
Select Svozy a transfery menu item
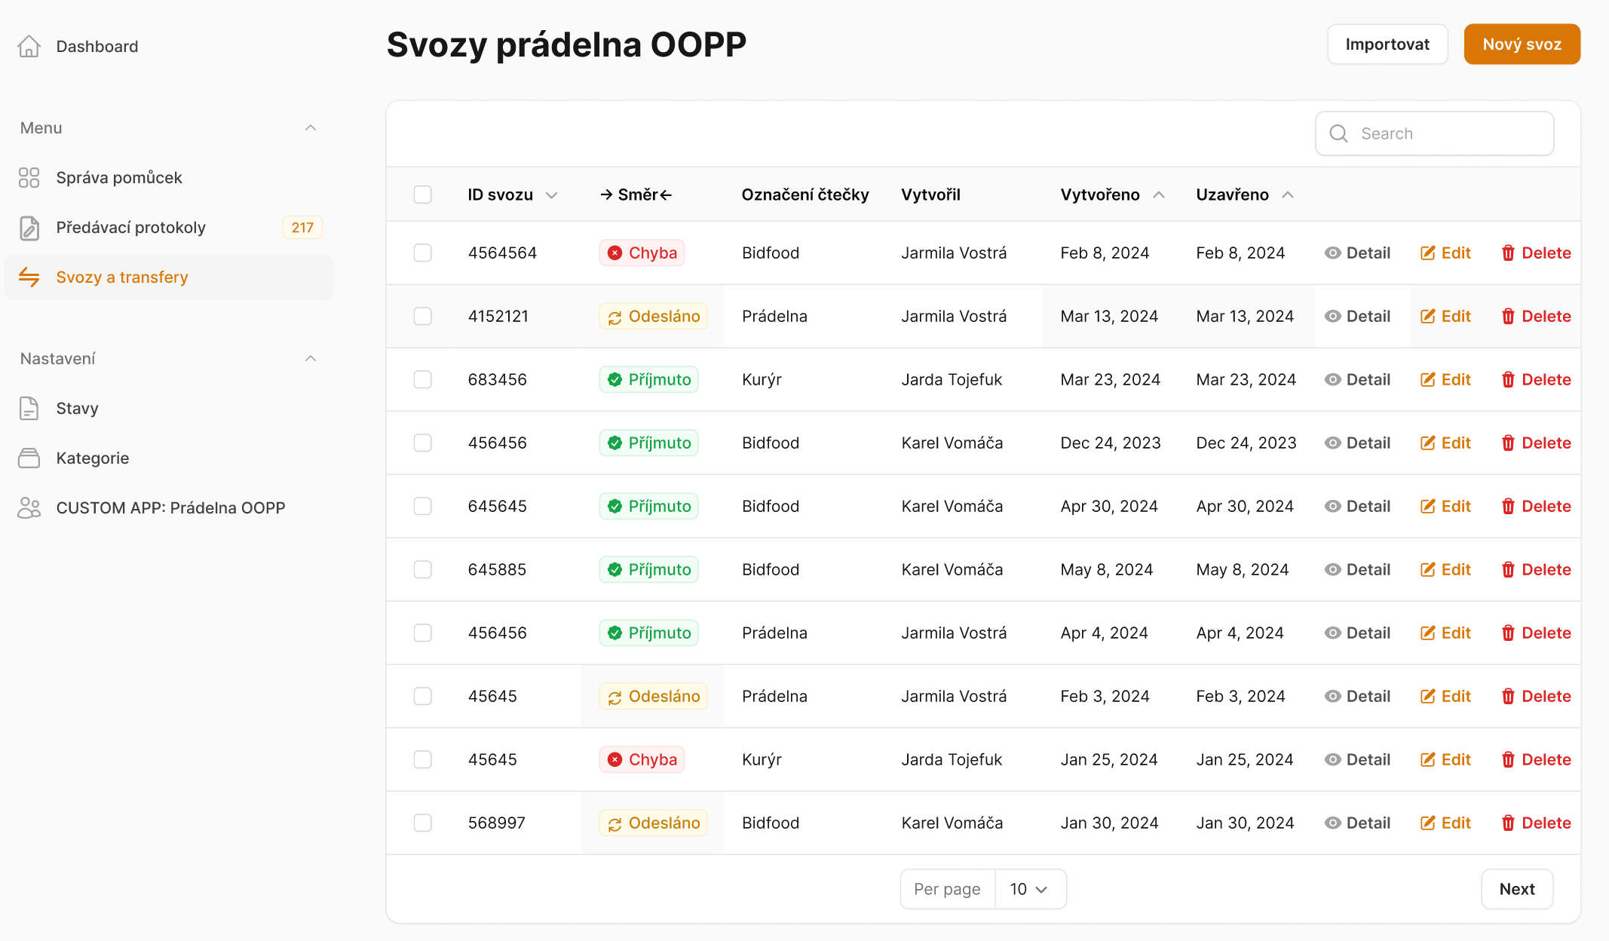[170, 277]
